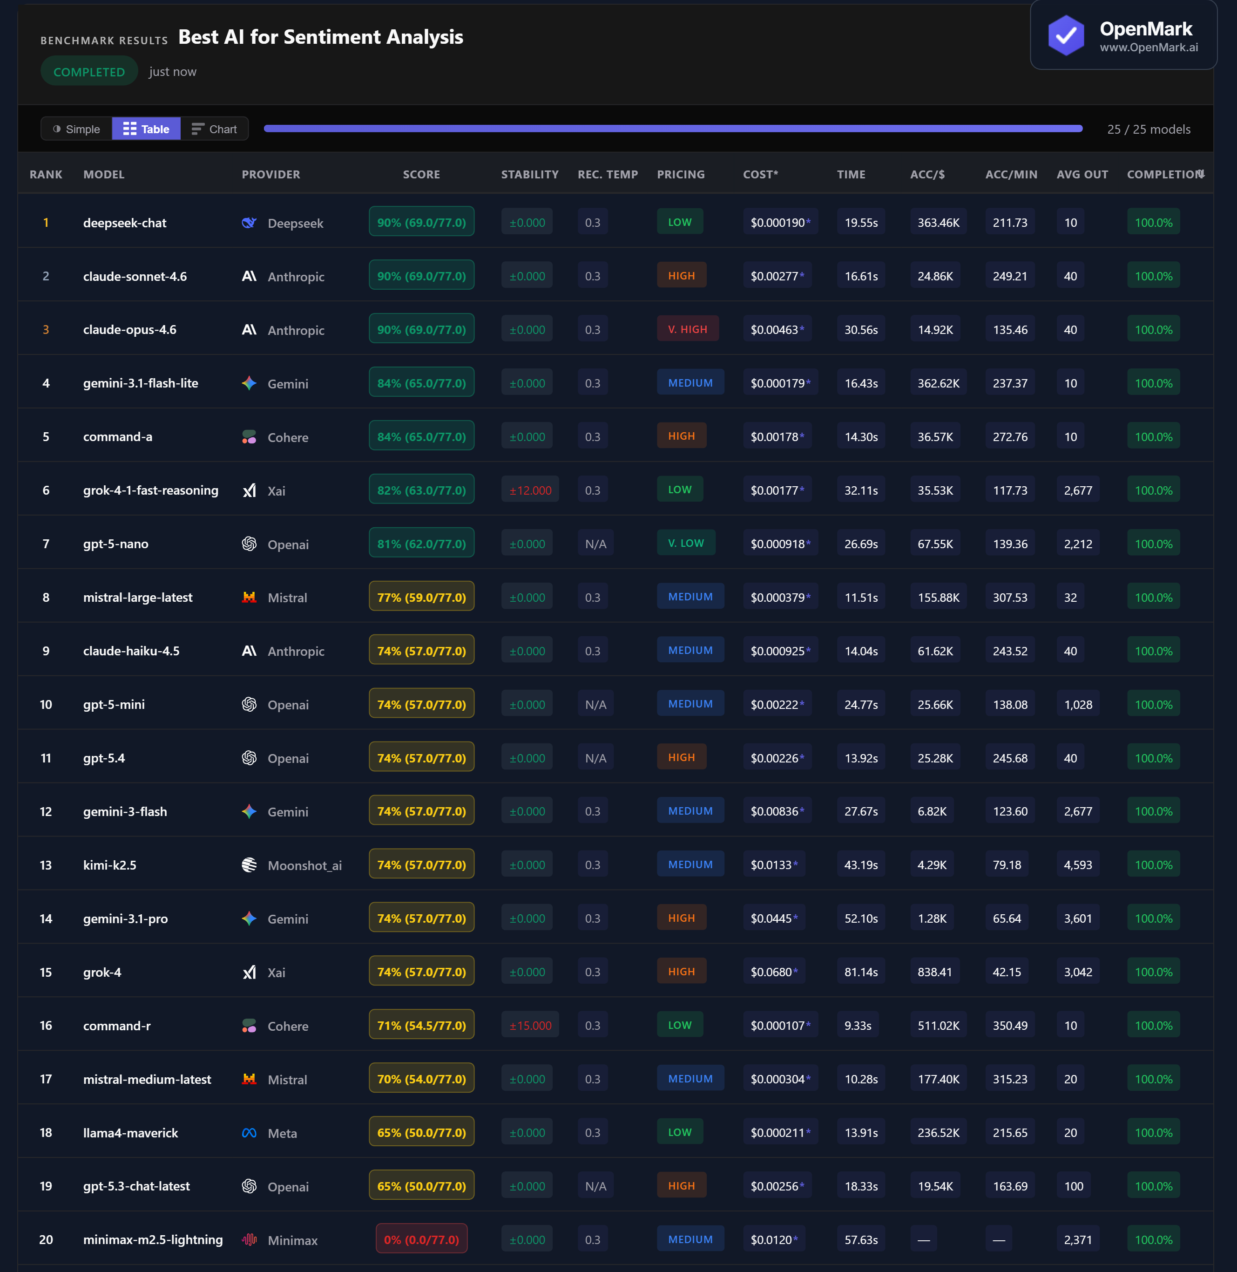Sort results by the COST column header
This screenshot has height=1272, width=1237.
[x=761, y=174]
